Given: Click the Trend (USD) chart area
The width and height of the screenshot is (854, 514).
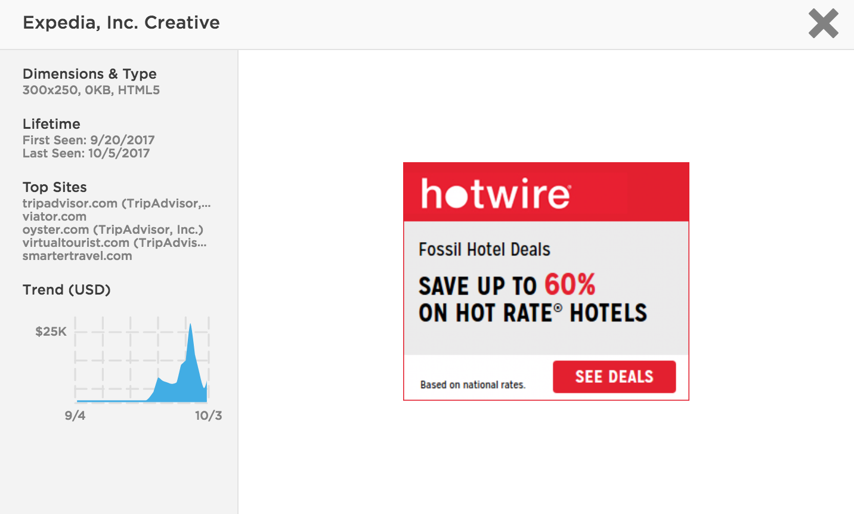Looking at the screenshot, I should 141,361.
